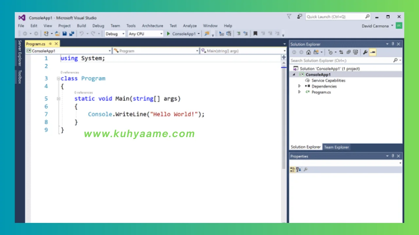Screen dimensions: 419x235
Task: Close the Solution Explorer panel
Action: pyautogui.click(x=398, y=44)
